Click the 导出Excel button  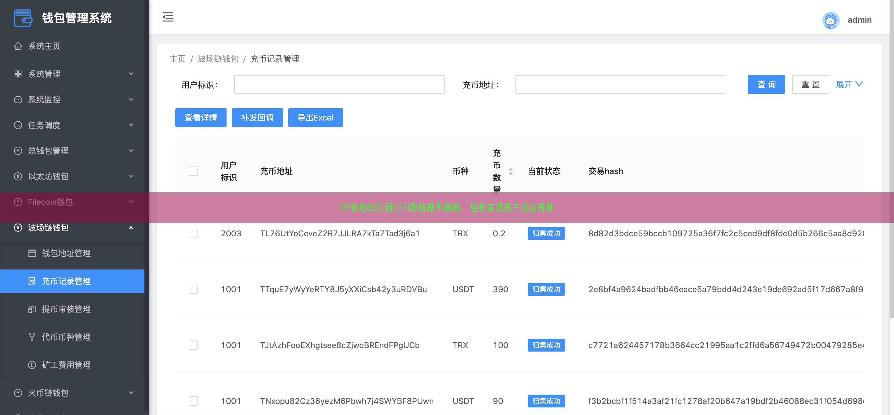315,118
